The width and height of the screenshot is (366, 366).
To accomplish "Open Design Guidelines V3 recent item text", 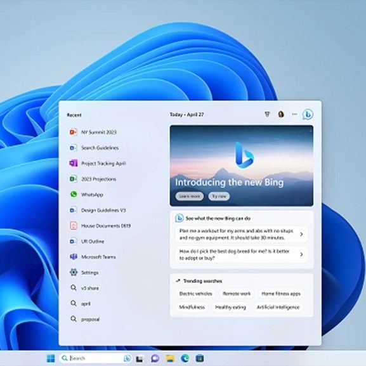I will pos(103,210).
